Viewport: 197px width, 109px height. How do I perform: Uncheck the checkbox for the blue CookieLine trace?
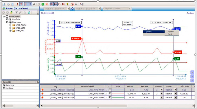coord(110,90)
